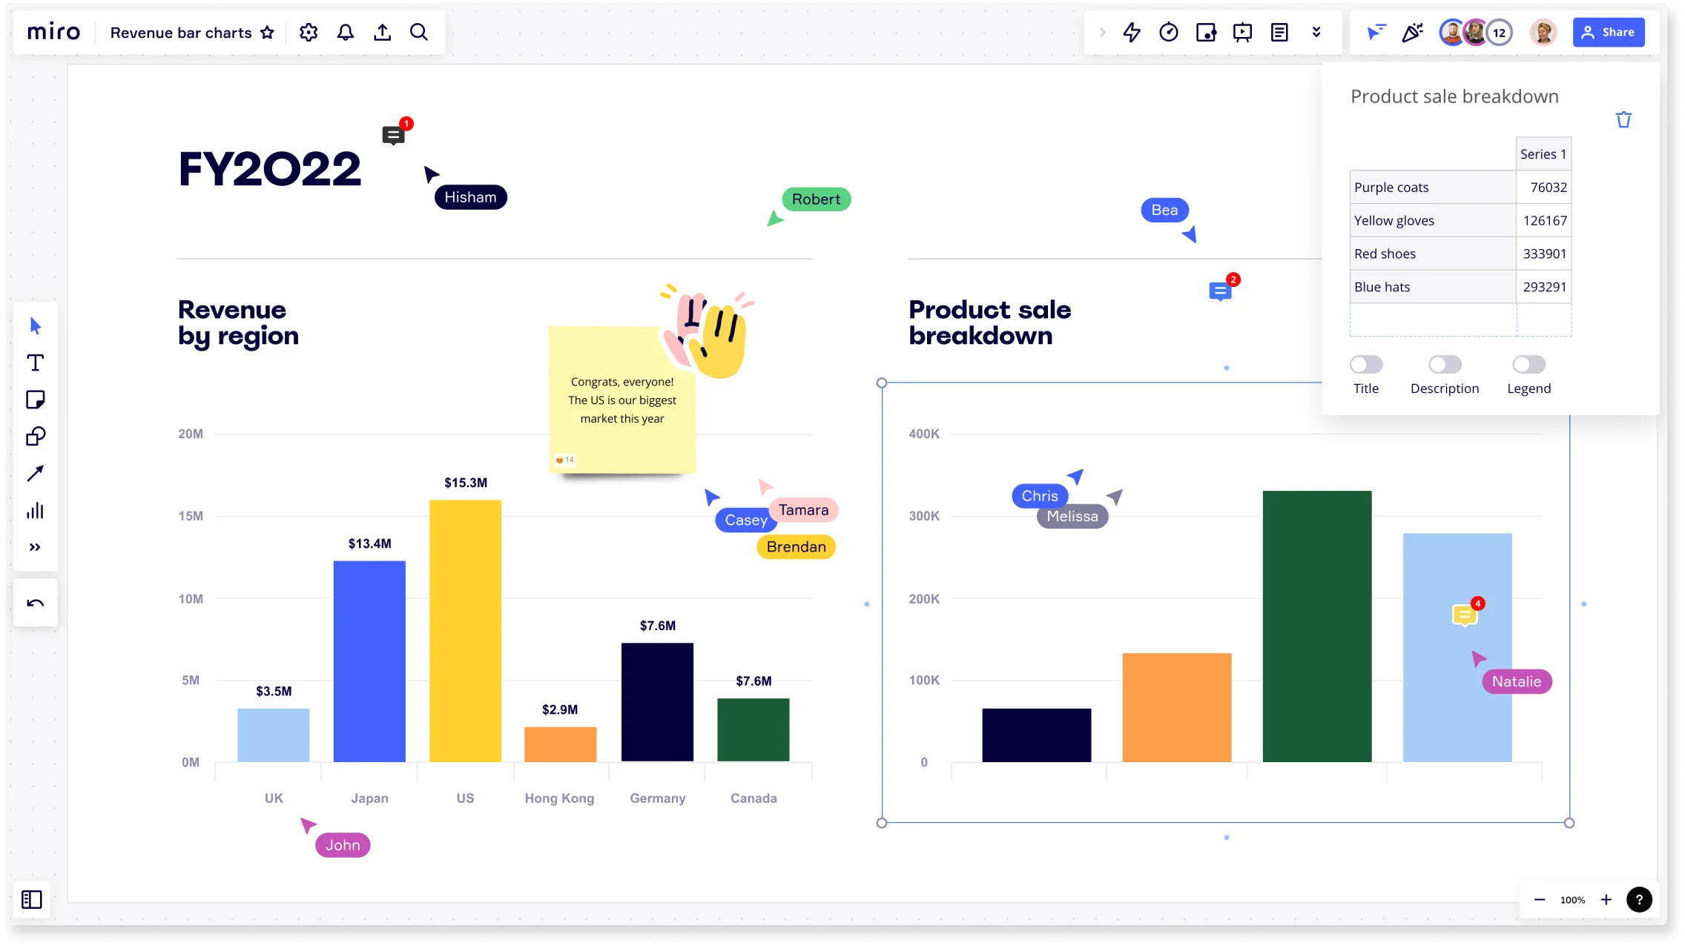The image size is (1685, 946).
Task: Click the Revenue bar charts board title
Action: point(180,33)
